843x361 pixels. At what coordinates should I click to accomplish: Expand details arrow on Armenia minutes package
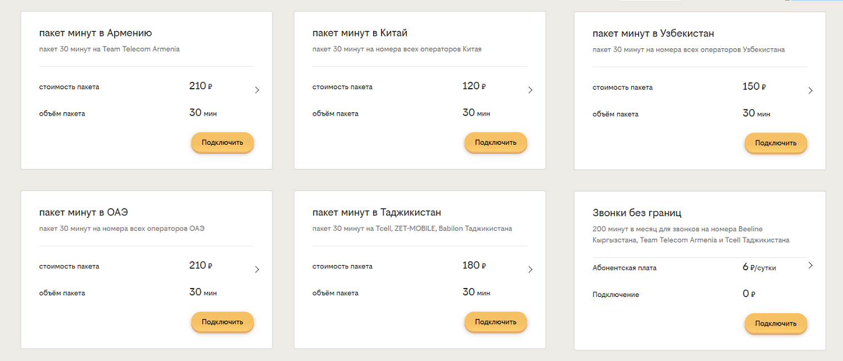pyautogui.click(x=257, y=90)
